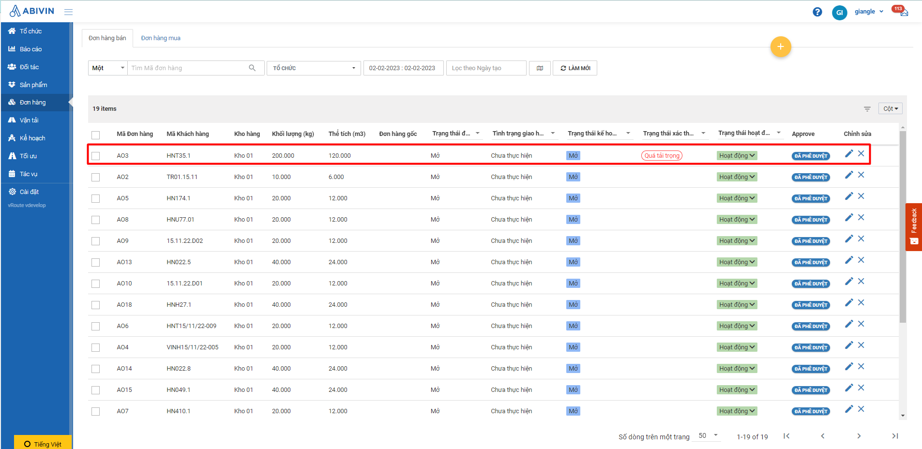922x449 pixels.
Task: Toggle the select-all header checkbox
Action: pos(95,135)
